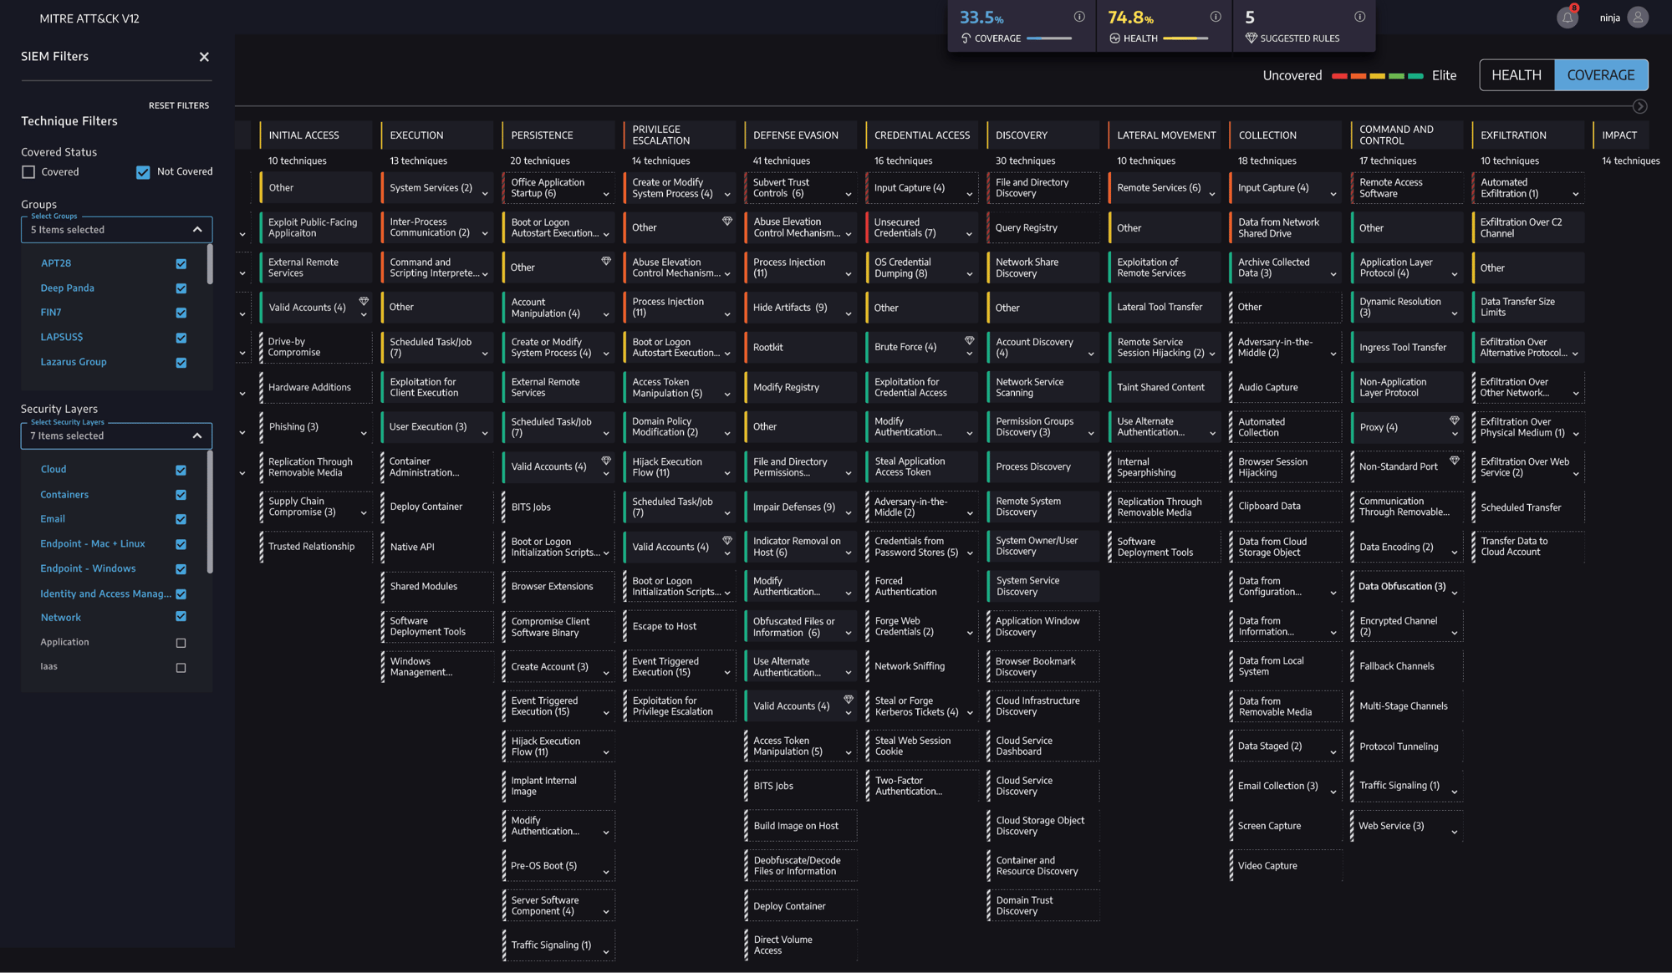Expand Remote Services (6) sub-techniques
Screen dimensions: 1672x973
tap(1212, 194)
